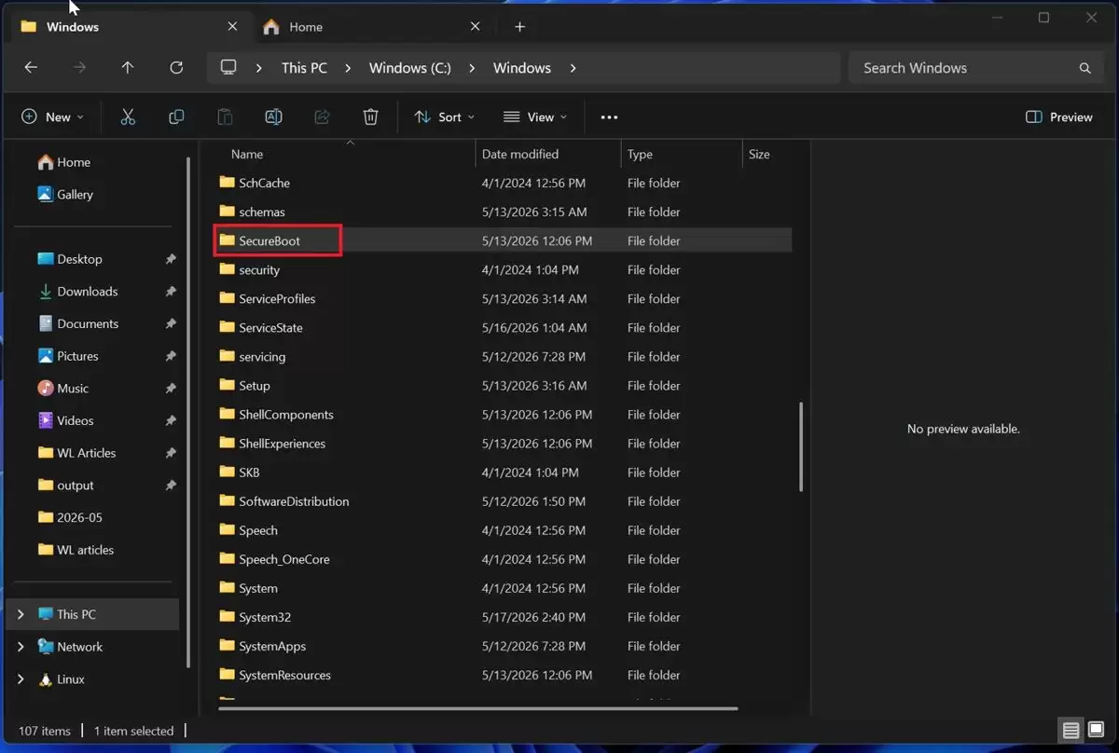Image resolution: width=1119 pixels, height=753 pixels.
Task: Click the vertical scrollbar of file list
Action: point(801,446)
